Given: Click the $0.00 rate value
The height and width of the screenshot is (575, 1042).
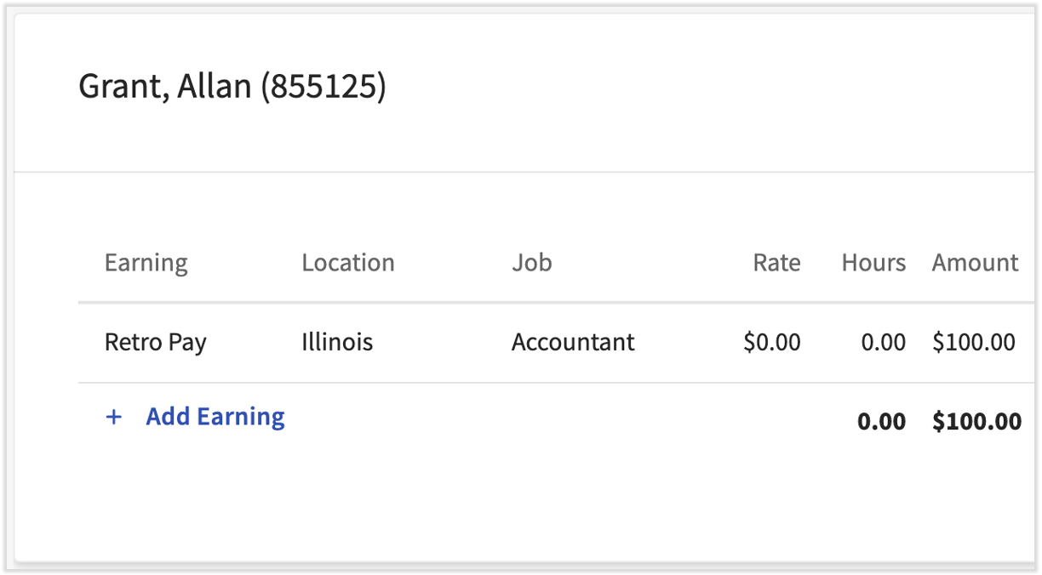Looking at the screenshot, I should (771, 343).
